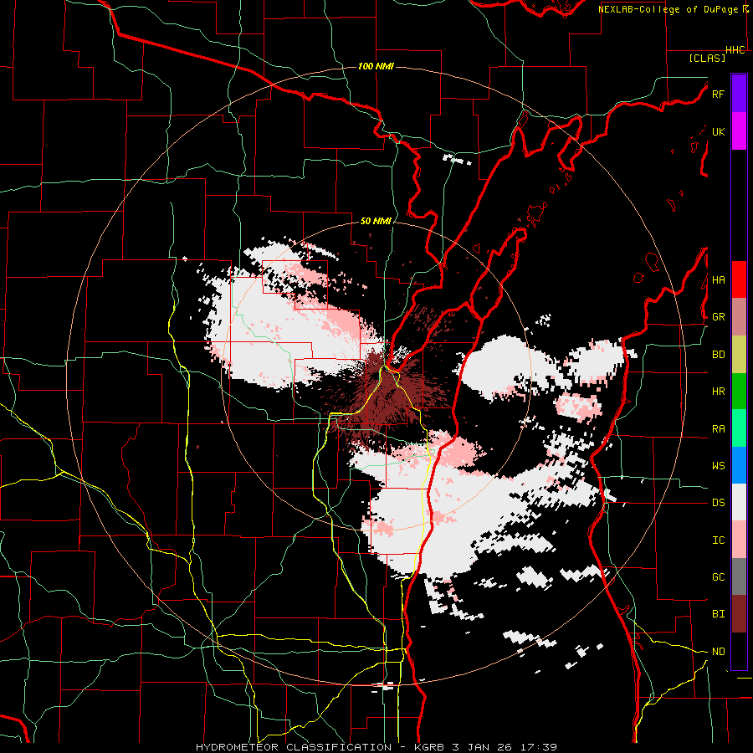Click the 50 NMI range ring label
This screenshot has width=753, height=753.
point(376,222)
